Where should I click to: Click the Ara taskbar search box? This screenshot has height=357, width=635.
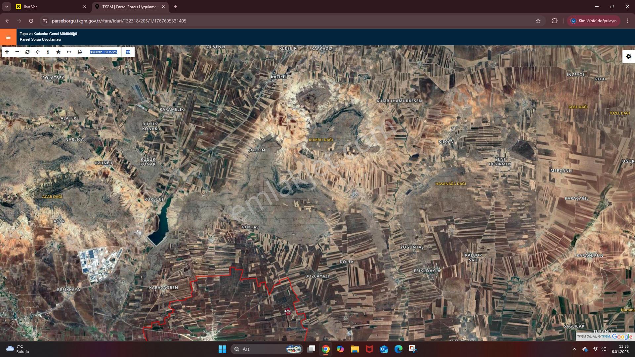pos(267,349)
